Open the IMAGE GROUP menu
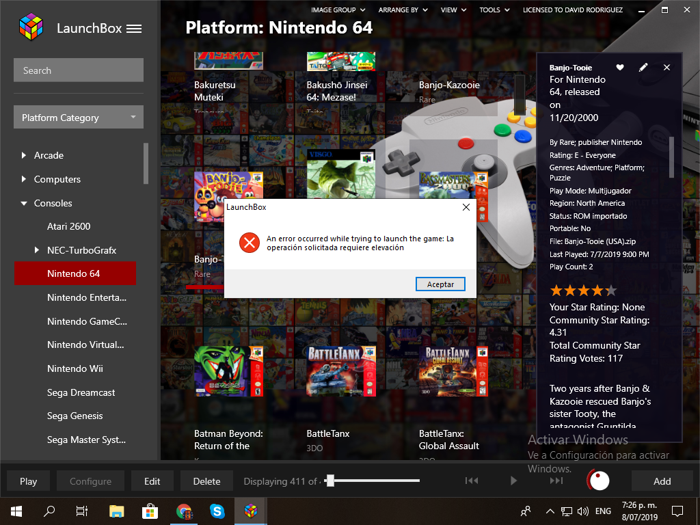 point(338,10)
